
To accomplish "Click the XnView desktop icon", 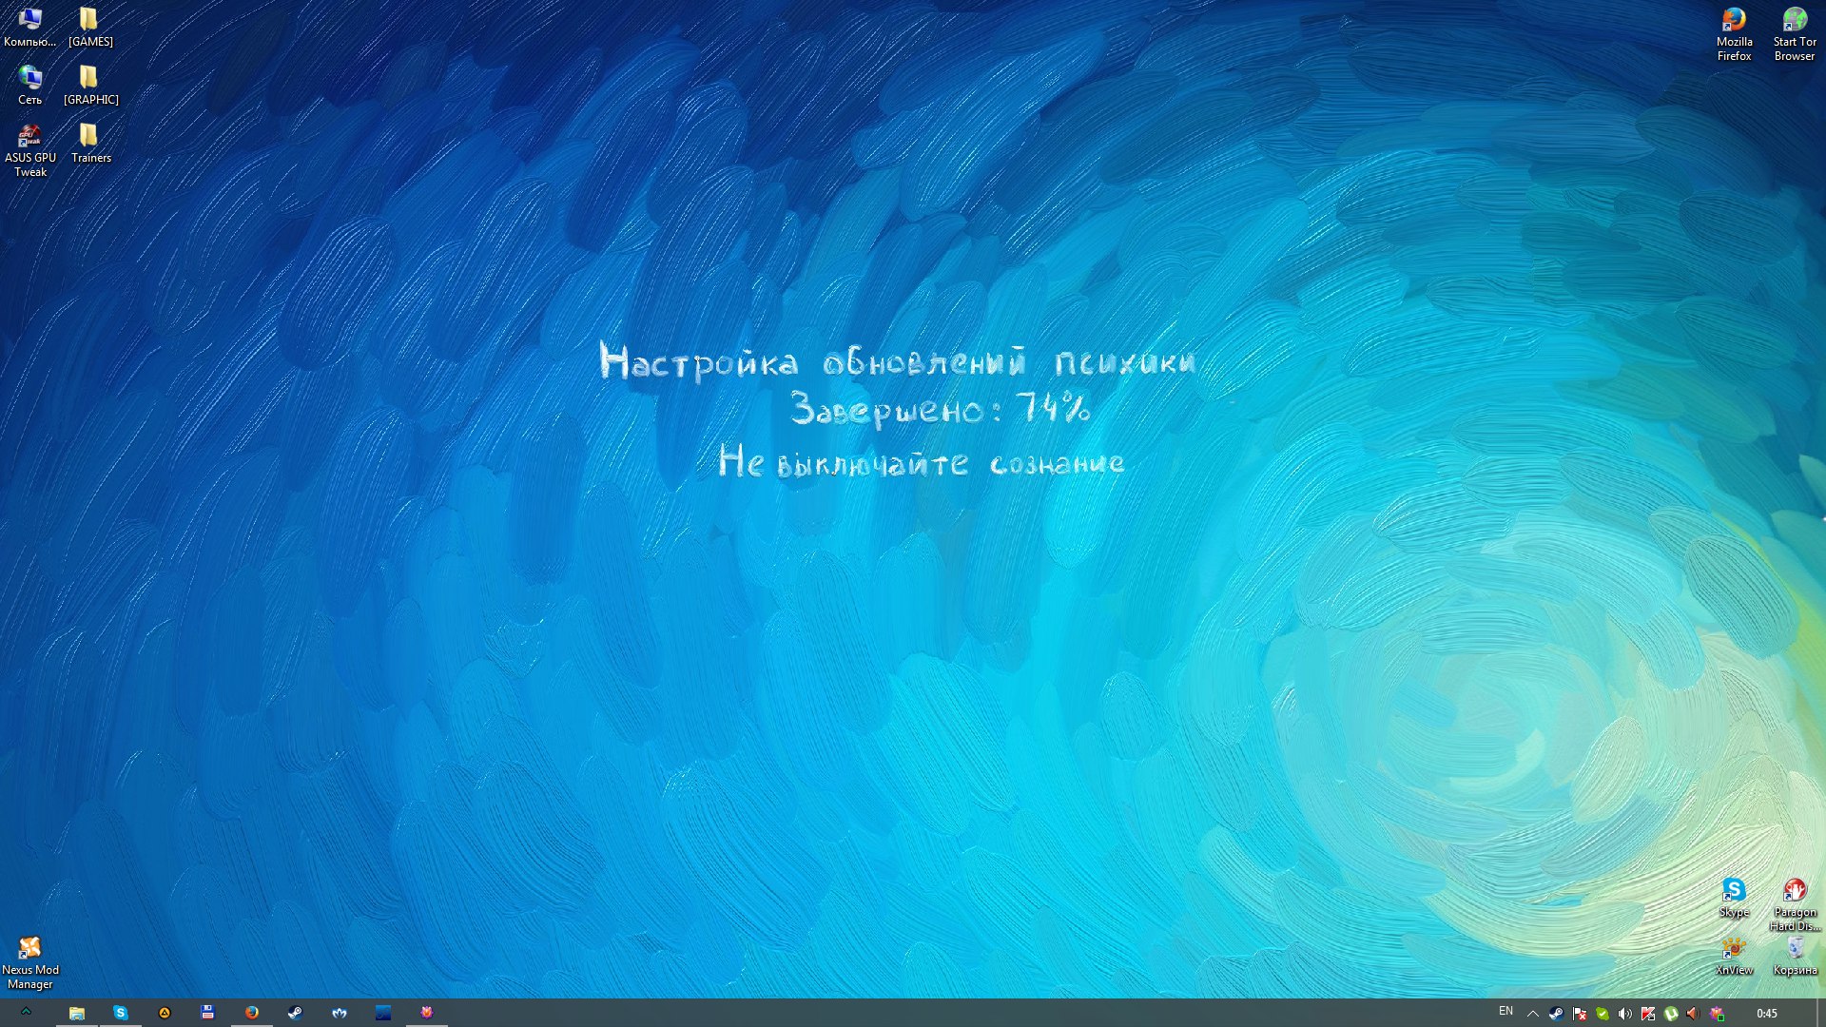I will 1734,949.
